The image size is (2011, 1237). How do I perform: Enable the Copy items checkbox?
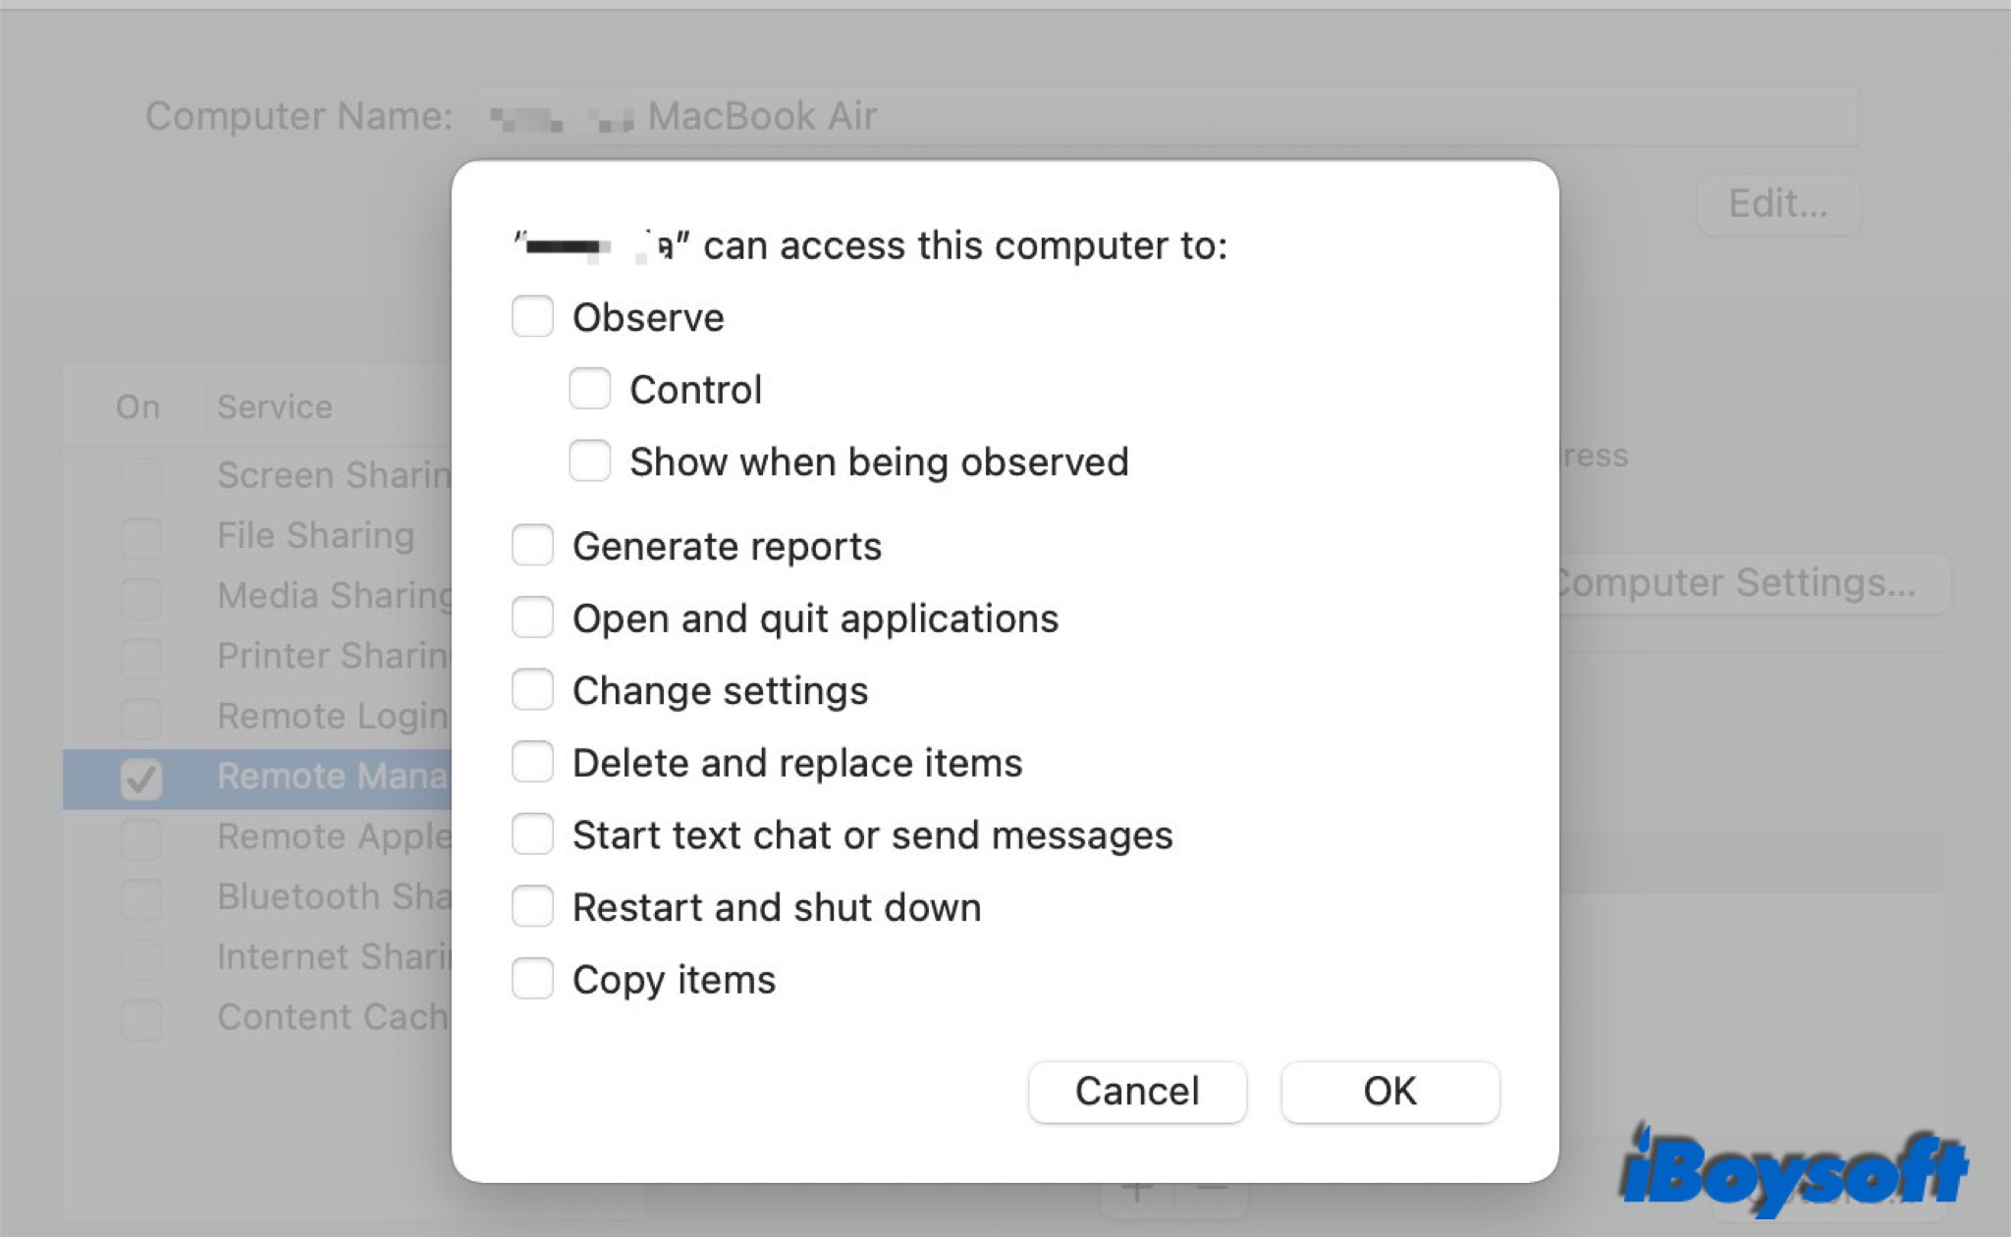532,980
